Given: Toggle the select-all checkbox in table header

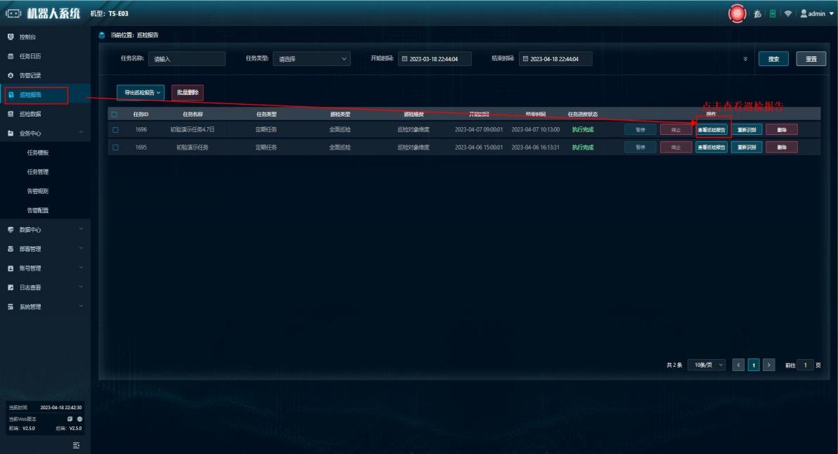Looking at the screenshot, I should [115, 115].
